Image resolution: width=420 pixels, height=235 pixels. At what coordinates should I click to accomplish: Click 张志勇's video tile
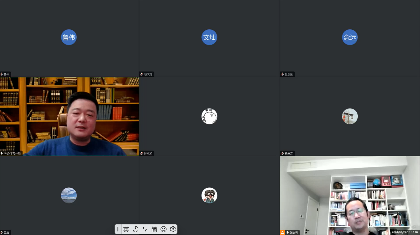(350, 195)
